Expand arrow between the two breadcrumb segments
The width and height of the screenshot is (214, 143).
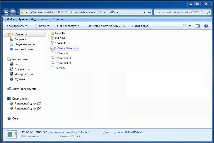point(72,12)
